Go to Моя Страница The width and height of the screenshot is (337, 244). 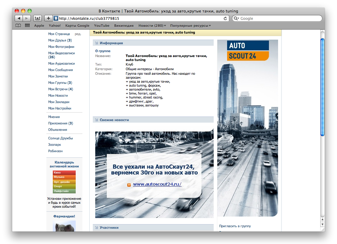pos(59,34)
